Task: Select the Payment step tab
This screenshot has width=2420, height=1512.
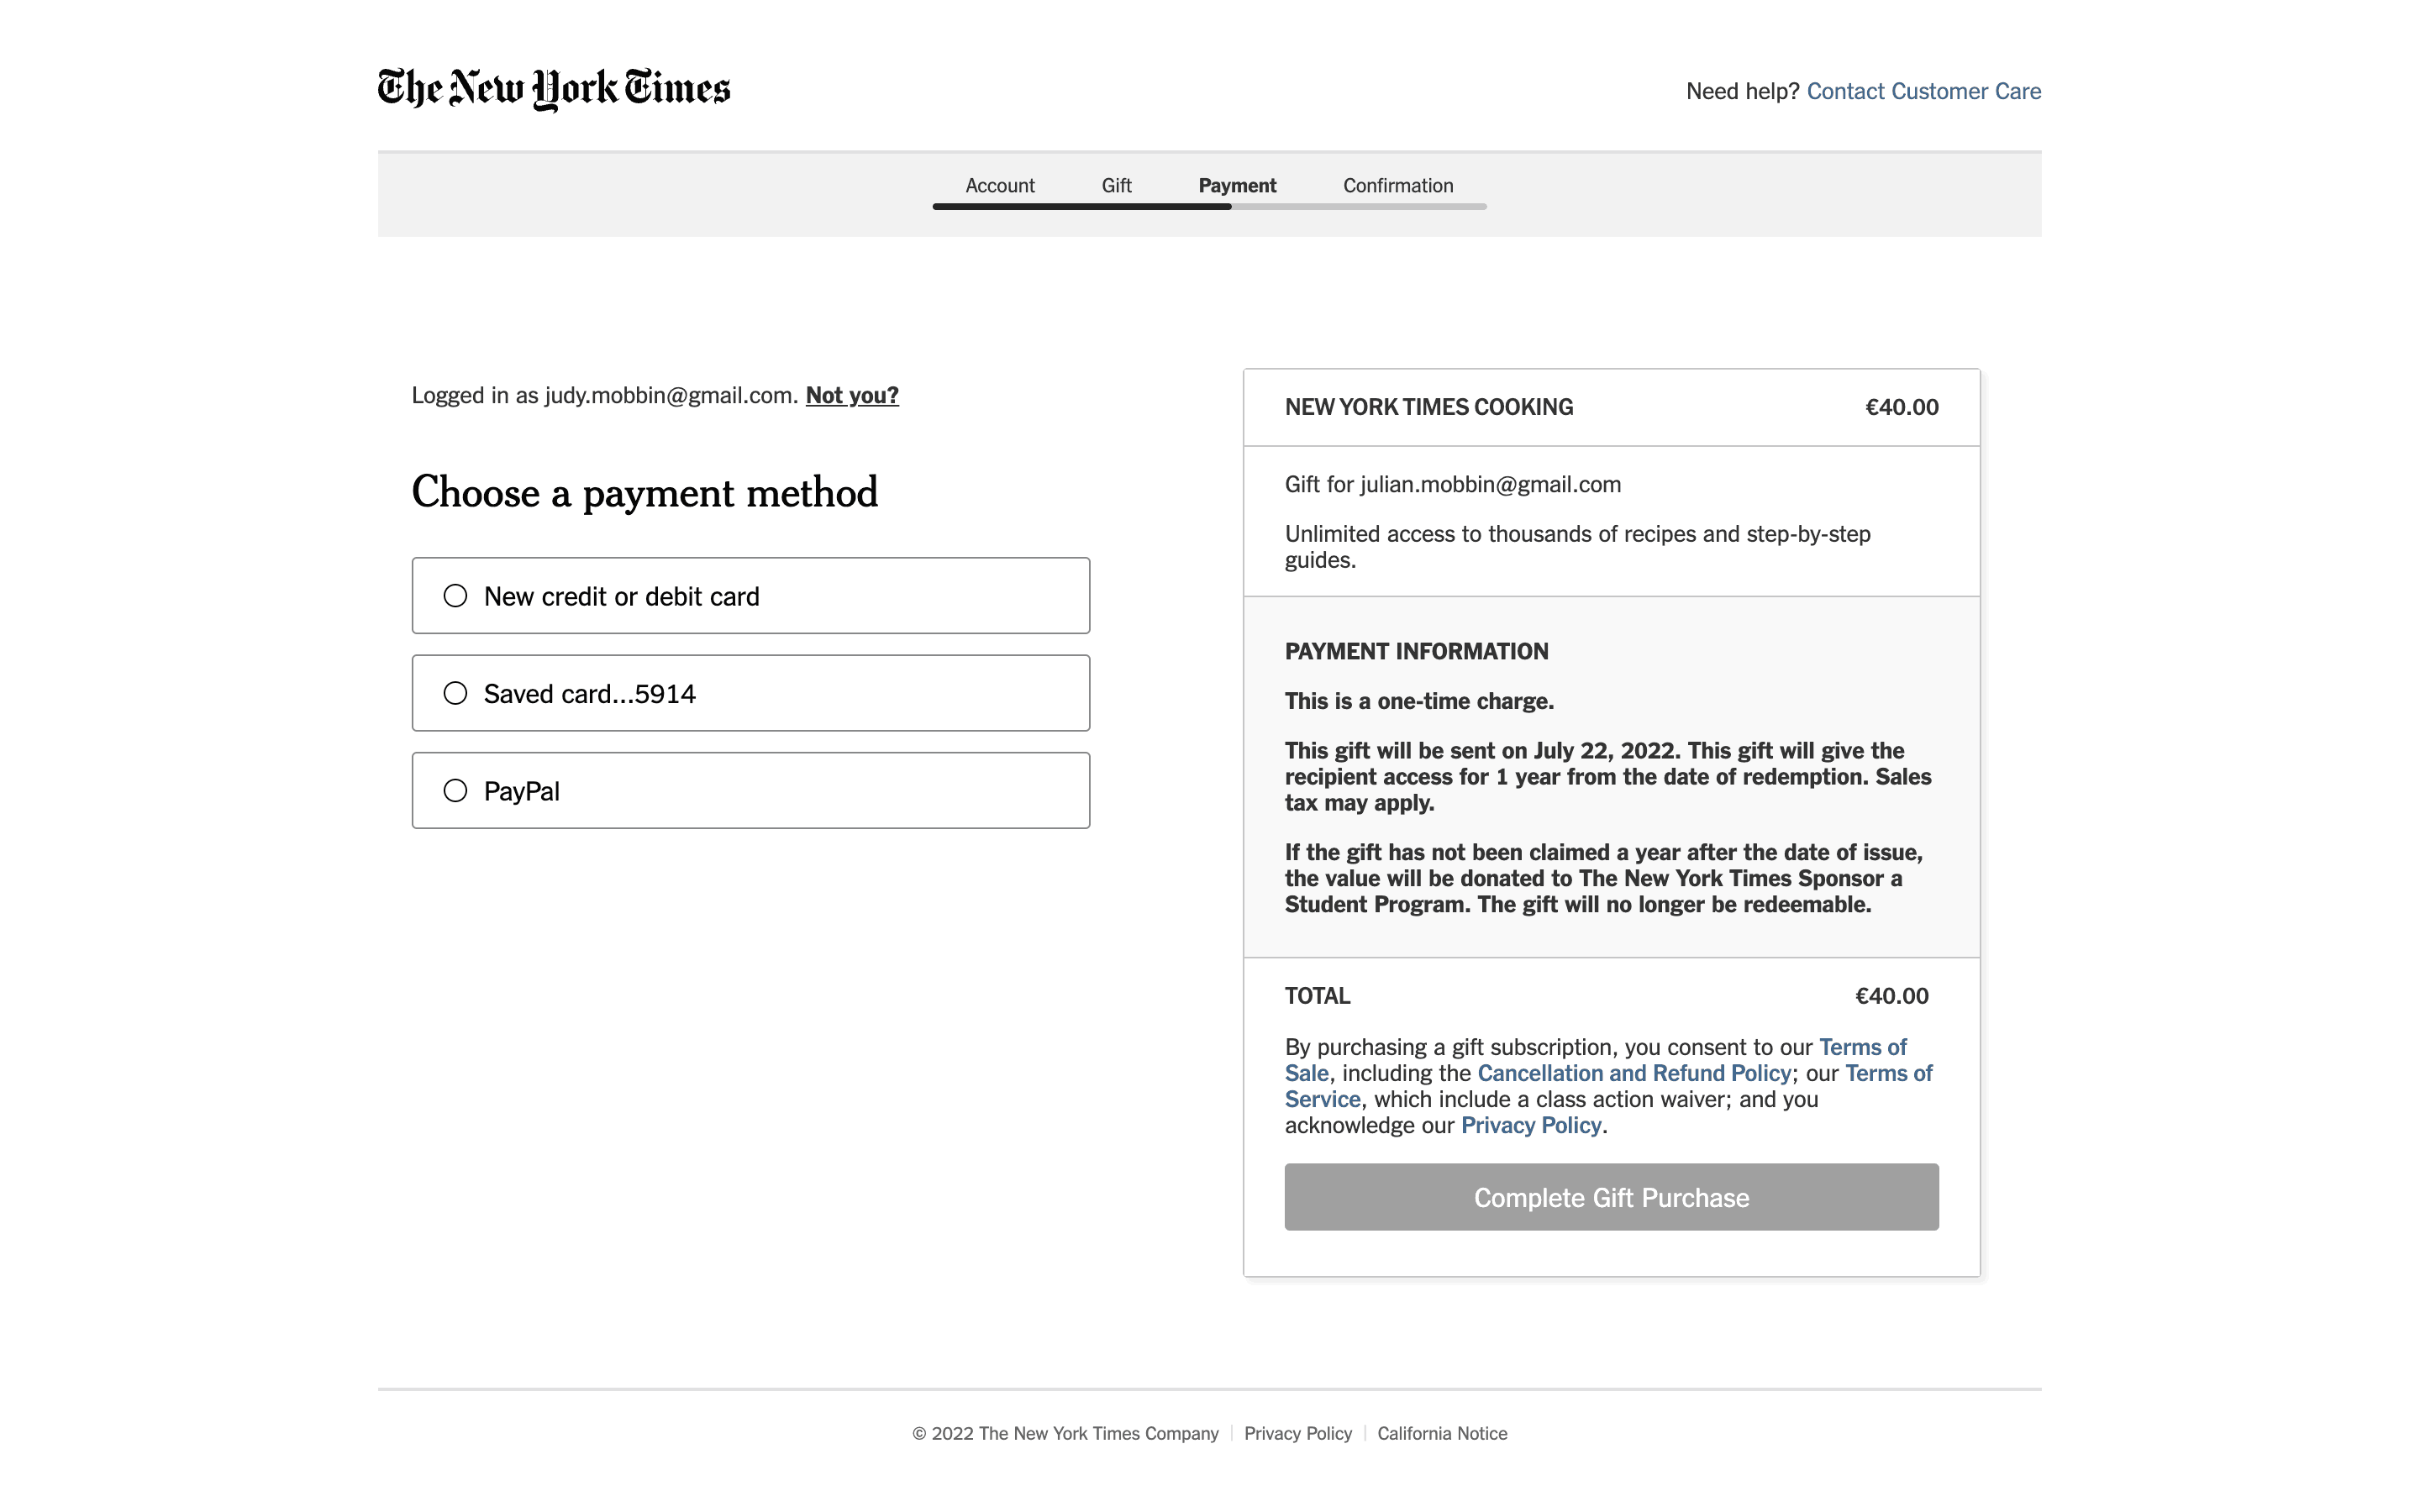Action: click(x=1237, y=185)
